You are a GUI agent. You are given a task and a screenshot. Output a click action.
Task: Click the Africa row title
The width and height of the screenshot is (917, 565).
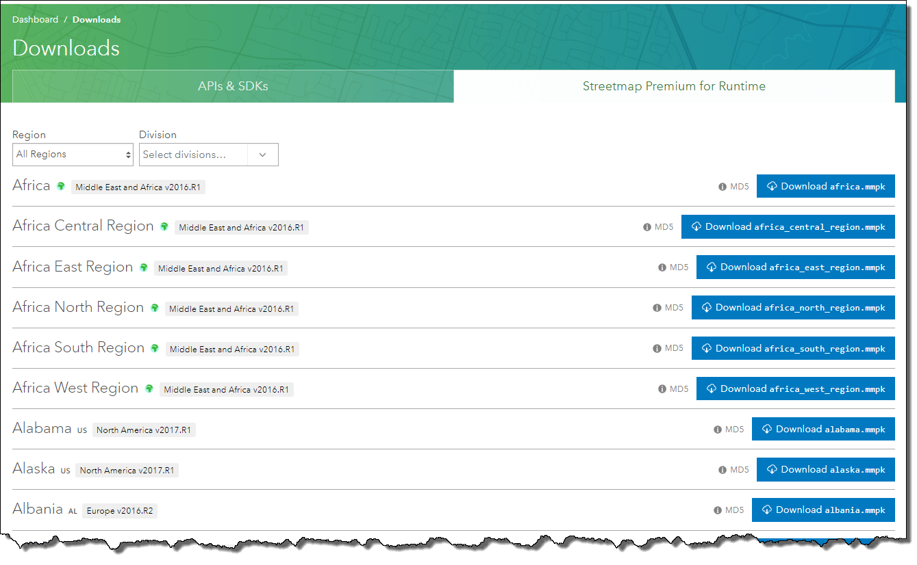pos(32,185)
